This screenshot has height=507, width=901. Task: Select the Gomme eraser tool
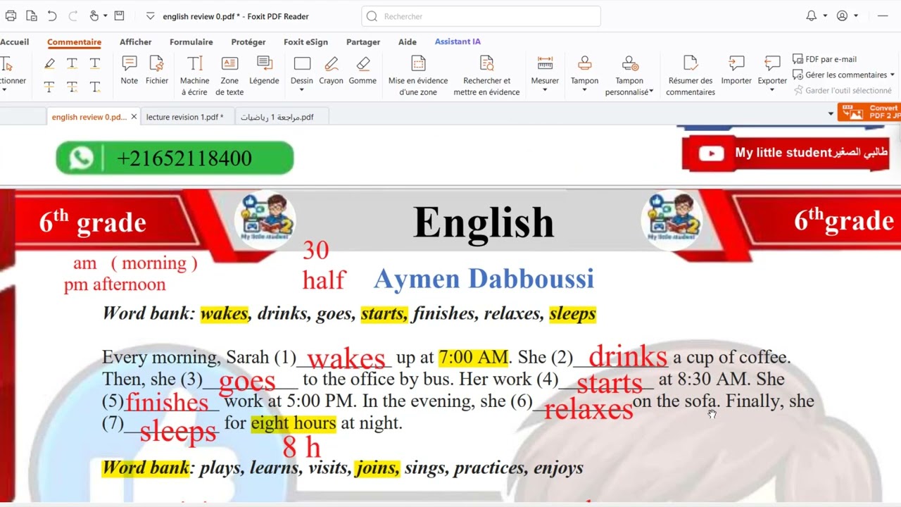tap(363, 71)
